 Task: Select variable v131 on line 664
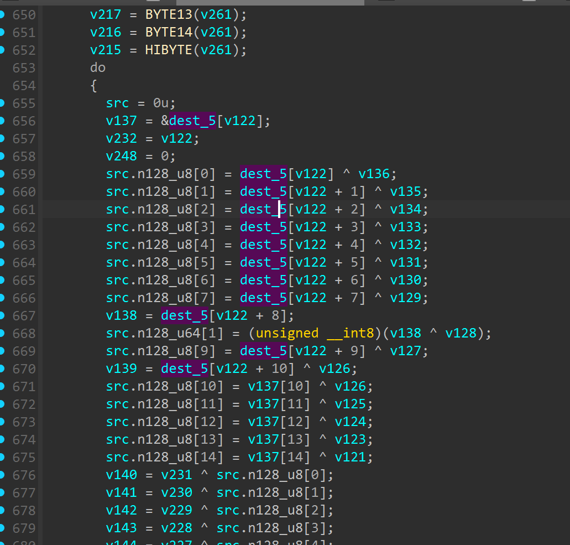click(406, 262)
